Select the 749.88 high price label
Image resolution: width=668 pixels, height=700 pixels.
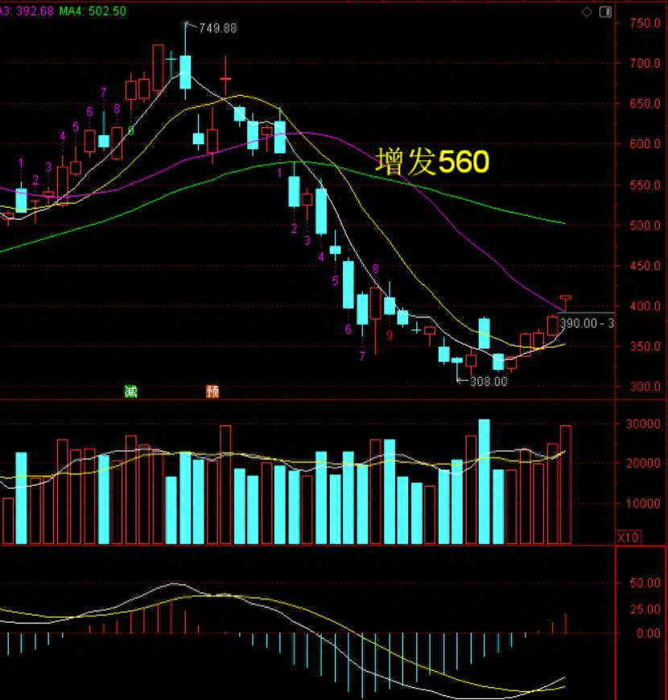(x=218, y=28)
